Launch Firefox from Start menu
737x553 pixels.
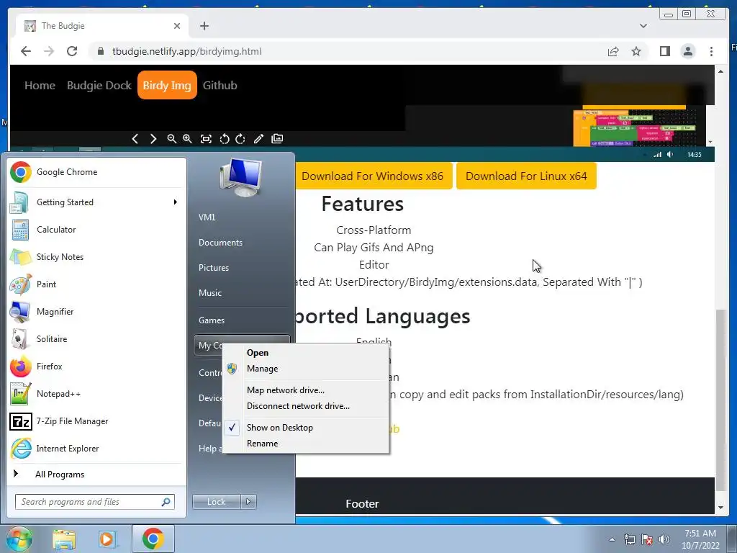coord(96,367)
